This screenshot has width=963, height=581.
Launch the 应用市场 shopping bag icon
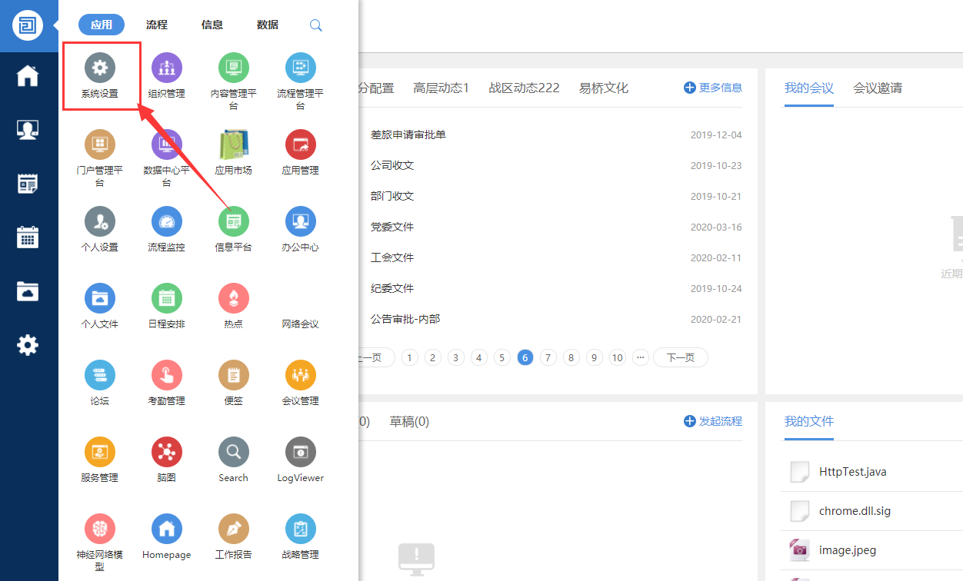click(233, 145)
